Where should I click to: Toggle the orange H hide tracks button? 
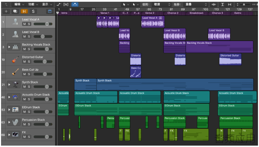point(24,11)
